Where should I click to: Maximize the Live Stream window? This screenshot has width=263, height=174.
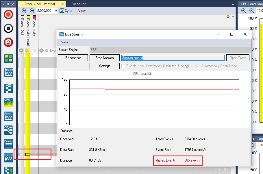pyautogui.click(x=232, y=34)
